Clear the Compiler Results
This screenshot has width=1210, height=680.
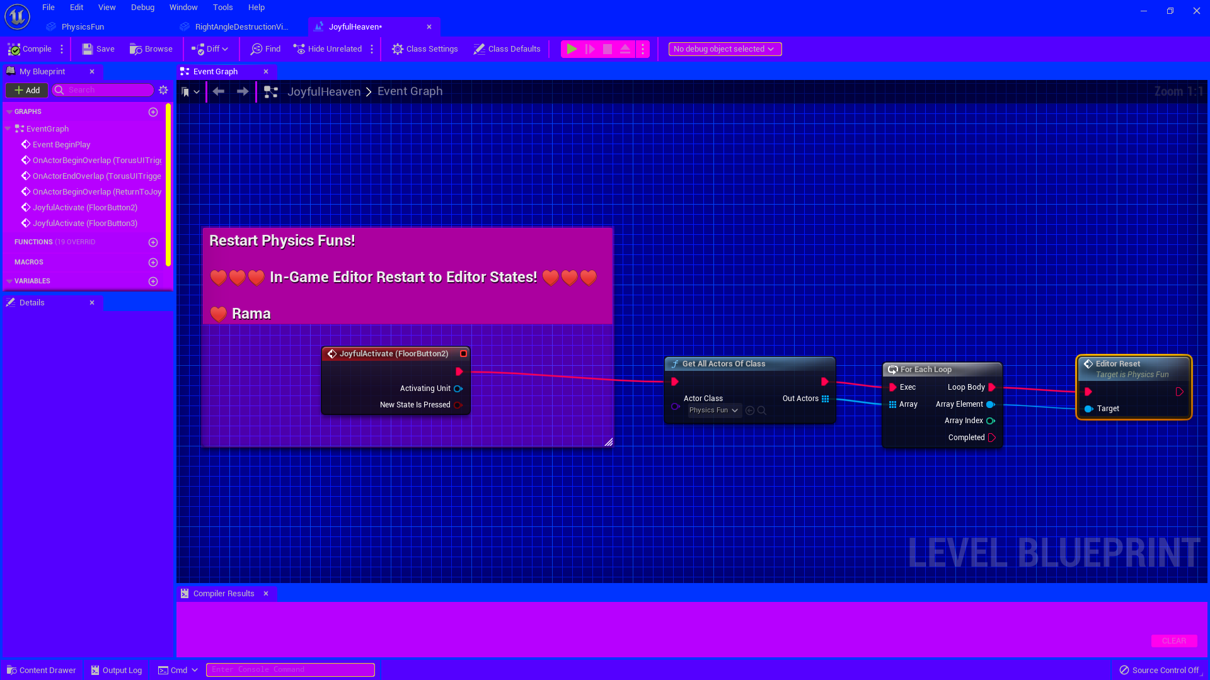(1173, 640)
